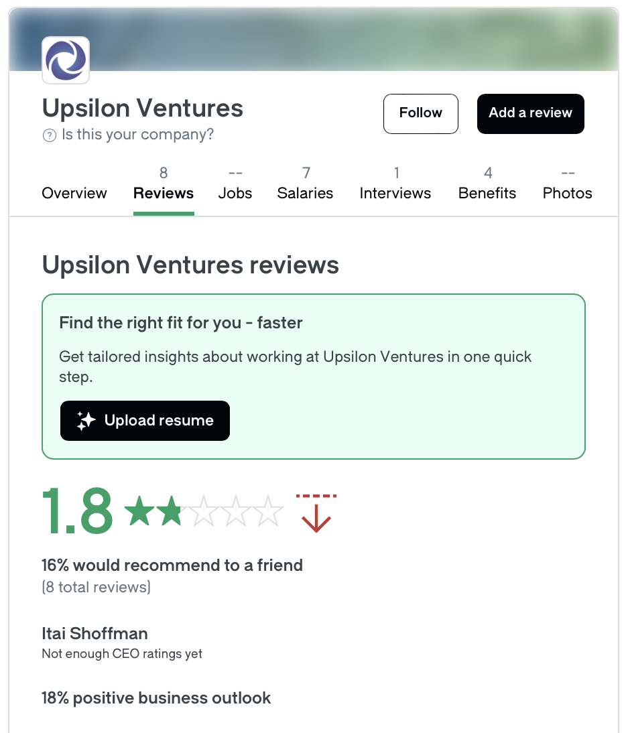Click the Add a review button
626x733 pixels.
(531, 114)
